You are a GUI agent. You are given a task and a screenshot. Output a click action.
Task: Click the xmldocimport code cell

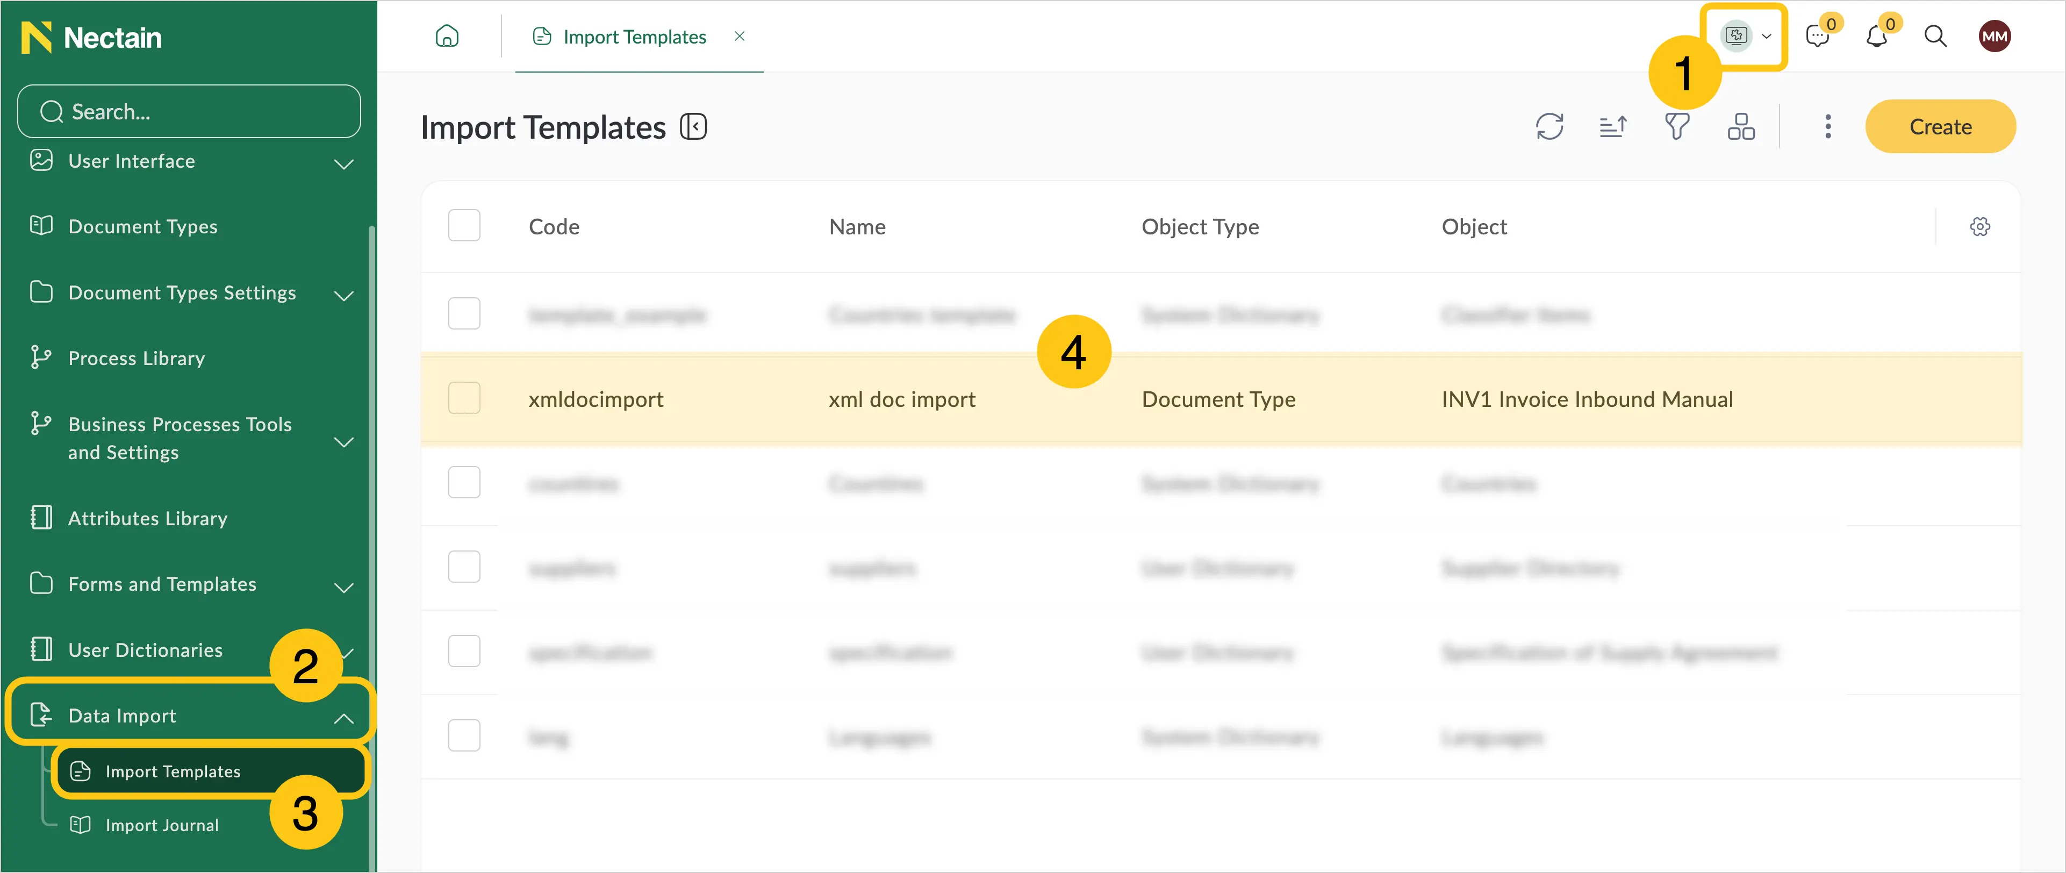[596, 399]
